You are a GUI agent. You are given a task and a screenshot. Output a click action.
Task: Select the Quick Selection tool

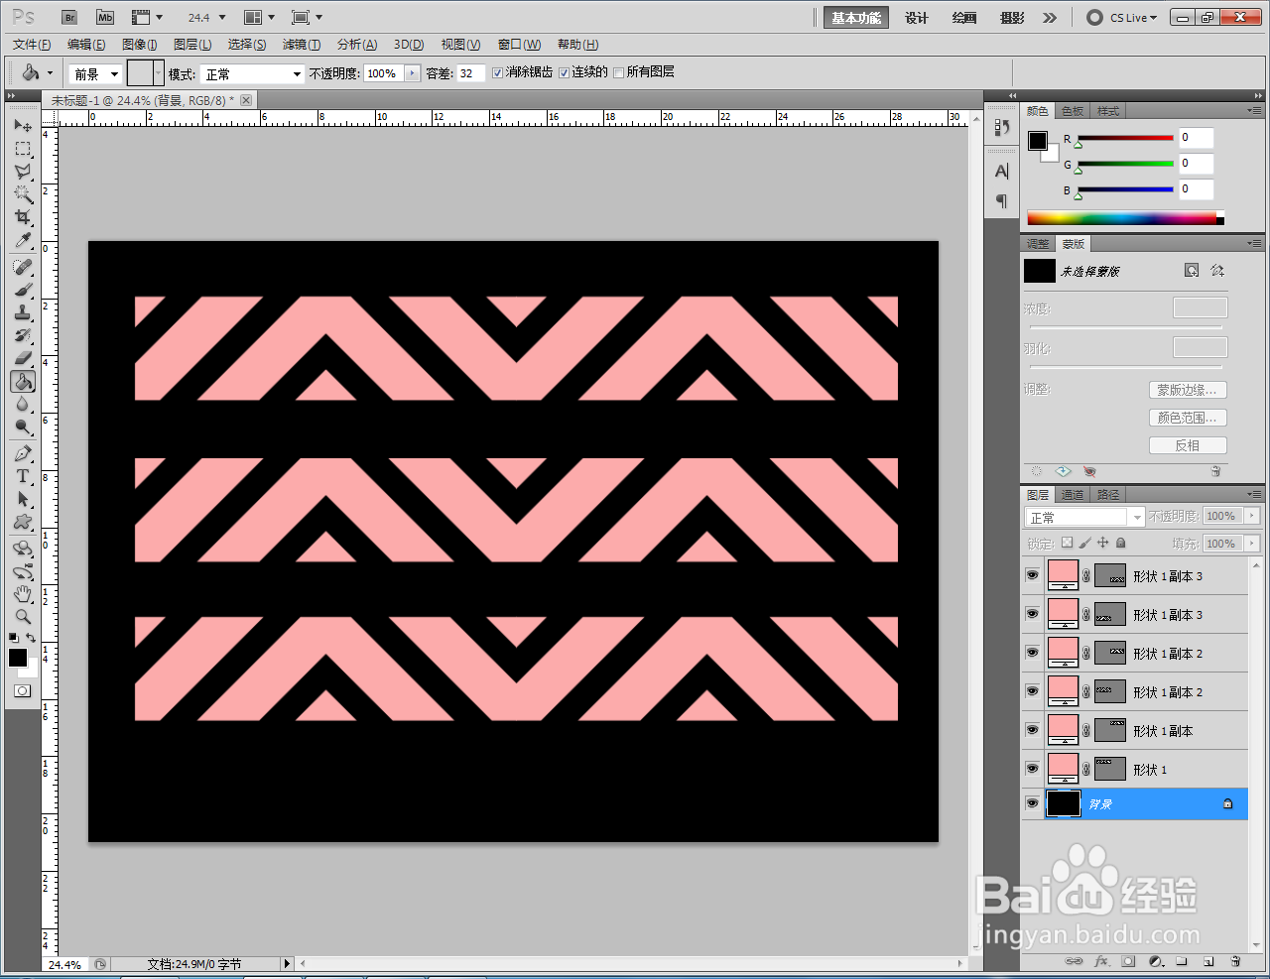click(23, 194)
